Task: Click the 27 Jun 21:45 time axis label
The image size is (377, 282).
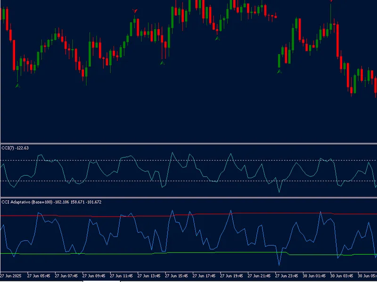Action: pyautogui.click(x=259, y=276)
